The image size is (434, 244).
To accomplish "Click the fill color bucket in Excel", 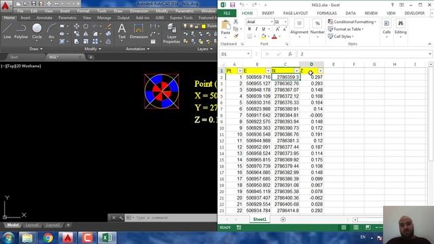I will coord(263,36).
